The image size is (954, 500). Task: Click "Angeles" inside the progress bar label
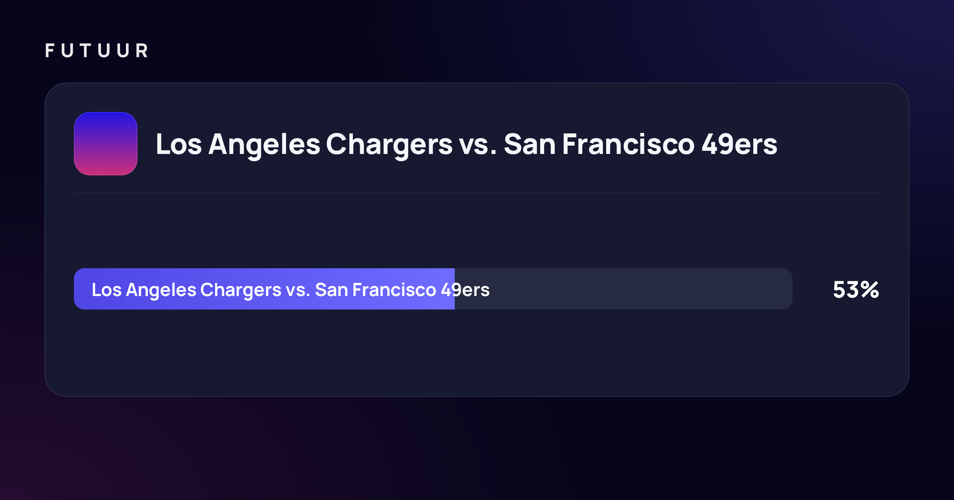tap(161, 290)
